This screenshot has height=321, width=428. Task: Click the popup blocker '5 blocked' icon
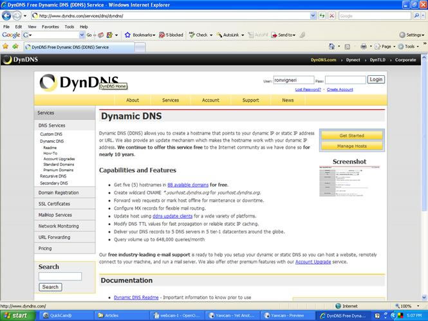[x=171, y=35]
